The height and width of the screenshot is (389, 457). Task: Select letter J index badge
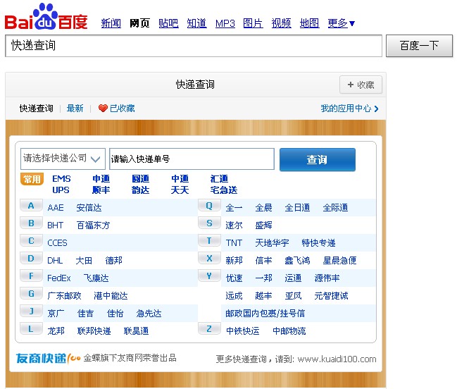point(31,311)
